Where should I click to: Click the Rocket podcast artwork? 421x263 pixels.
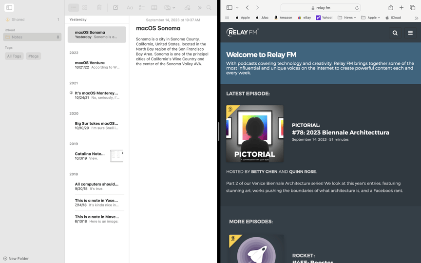(x=256, y=249)
